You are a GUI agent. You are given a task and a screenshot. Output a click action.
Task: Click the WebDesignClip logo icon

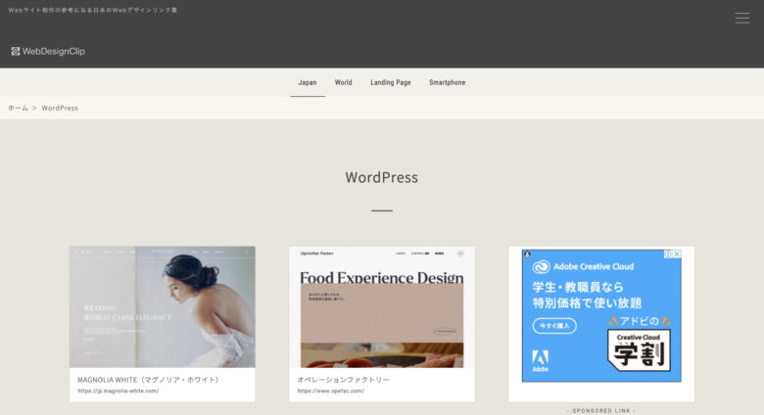point(16,51)
